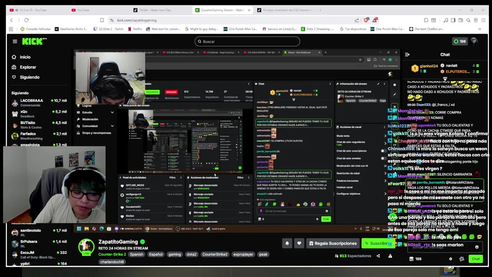Open the Dota 2 - Twitch bookmark
492x277 pixels.
point(108,29)
